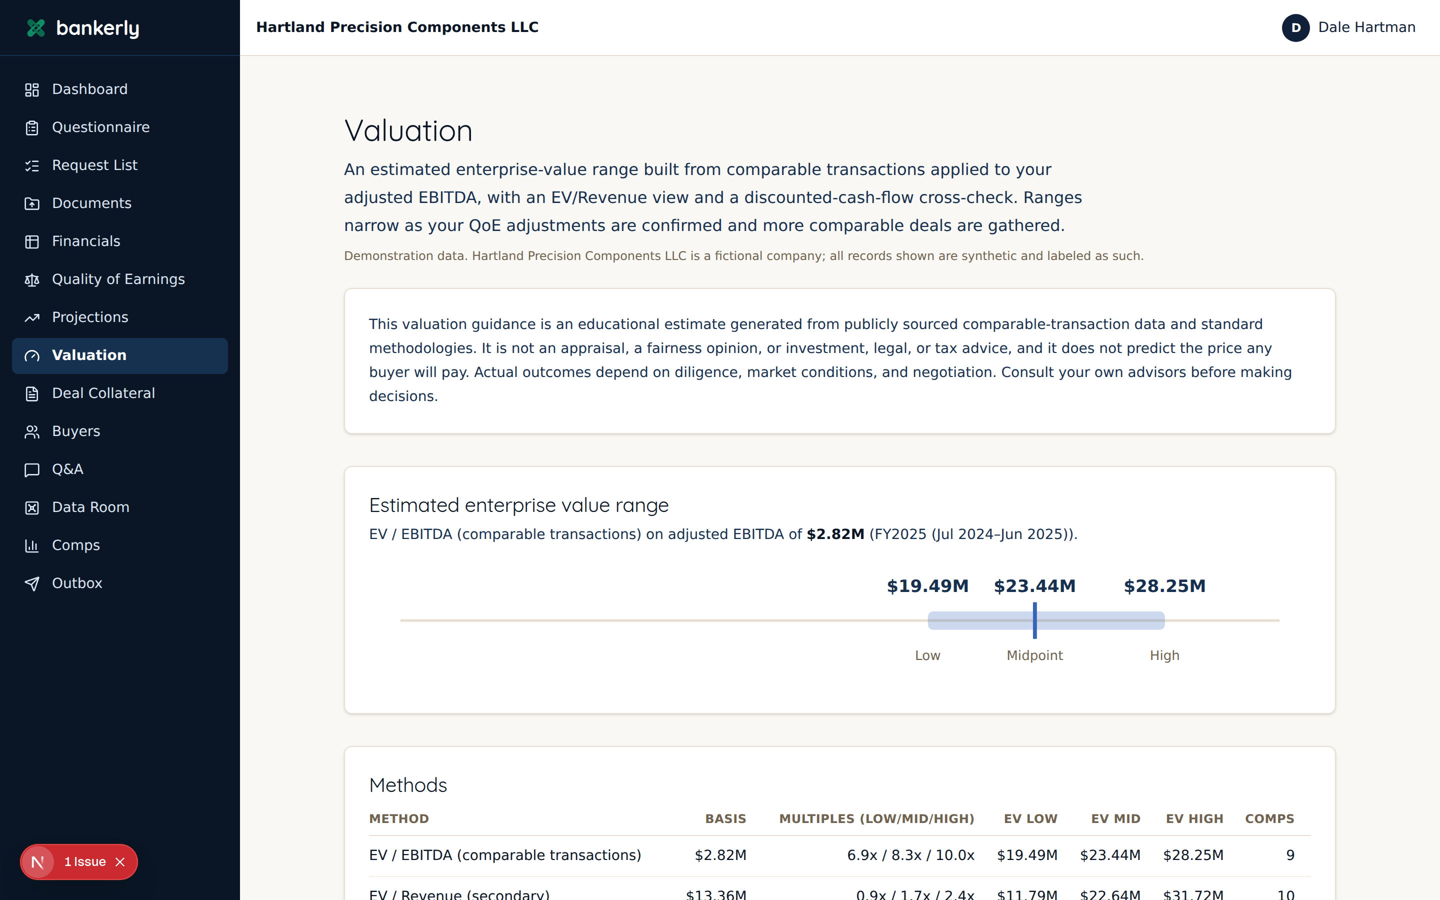Click the Hartland Precision Components LLC title

(397, 27)
